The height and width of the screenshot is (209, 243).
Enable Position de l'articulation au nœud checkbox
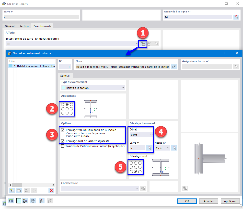point(63,146)
